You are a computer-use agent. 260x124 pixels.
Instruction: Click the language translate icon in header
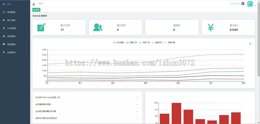click(x=243, y=3)
